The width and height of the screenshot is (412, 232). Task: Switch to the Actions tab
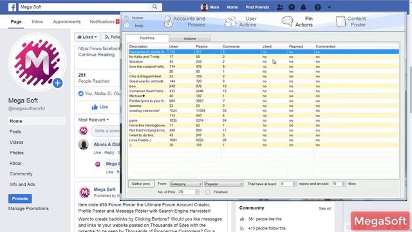189,39
